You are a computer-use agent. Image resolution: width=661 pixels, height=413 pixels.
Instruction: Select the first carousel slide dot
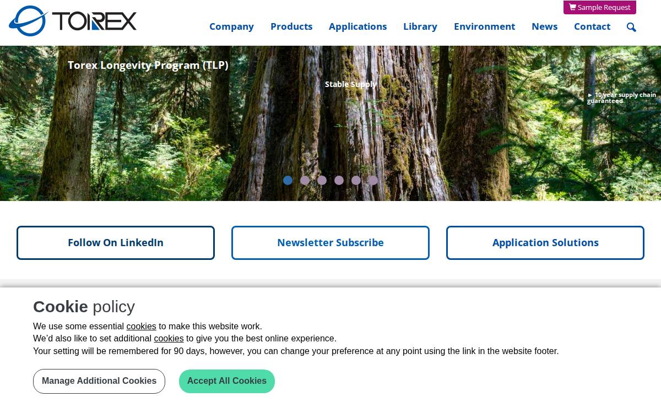click(x=288, y=180)
